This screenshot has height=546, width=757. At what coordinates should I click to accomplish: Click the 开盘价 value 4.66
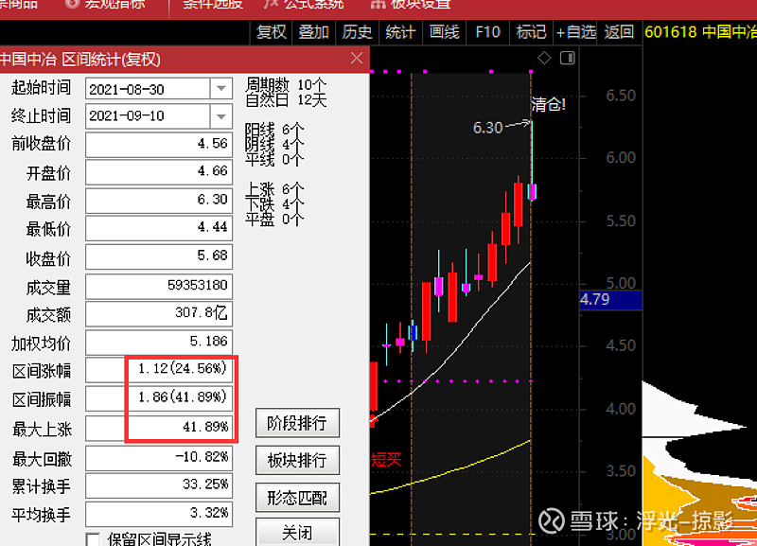point(159,172)
